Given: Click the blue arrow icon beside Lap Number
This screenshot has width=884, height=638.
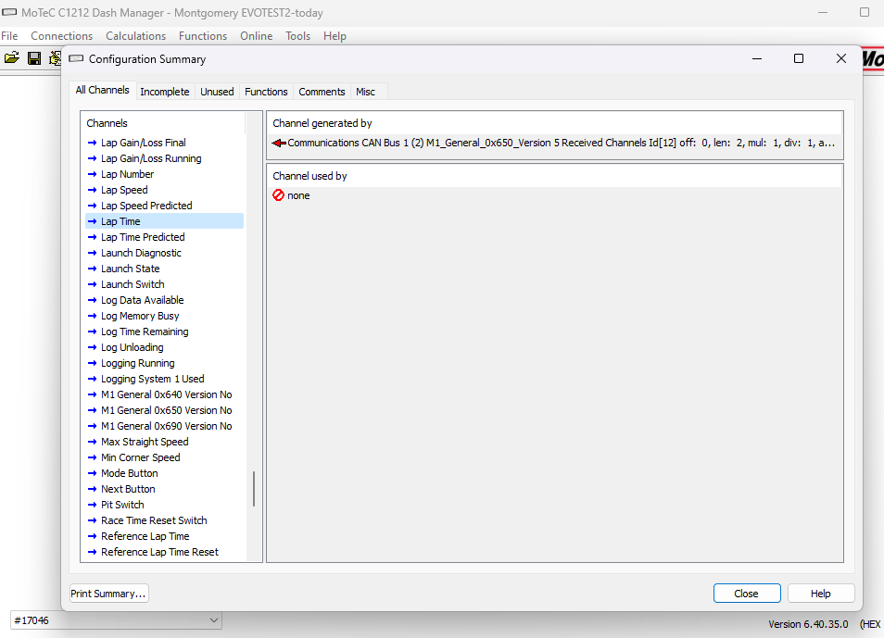Looking at the screenshot, I should tap(93, 175).
